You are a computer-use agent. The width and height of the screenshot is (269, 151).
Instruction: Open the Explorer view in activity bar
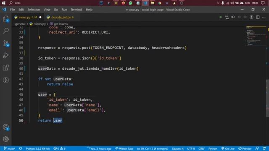click(x=6, y=18)
